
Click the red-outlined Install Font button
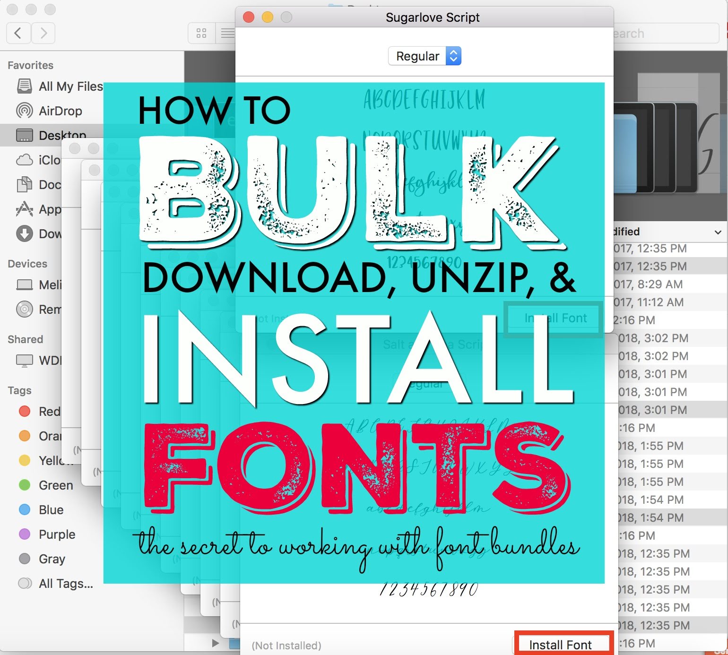(x=563, y=645)
